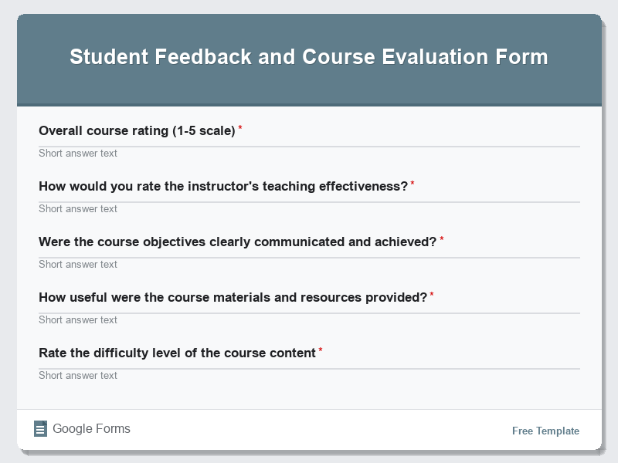Screen dimensions: 618x463
Task: Select the form title header text
Action: 309,56
